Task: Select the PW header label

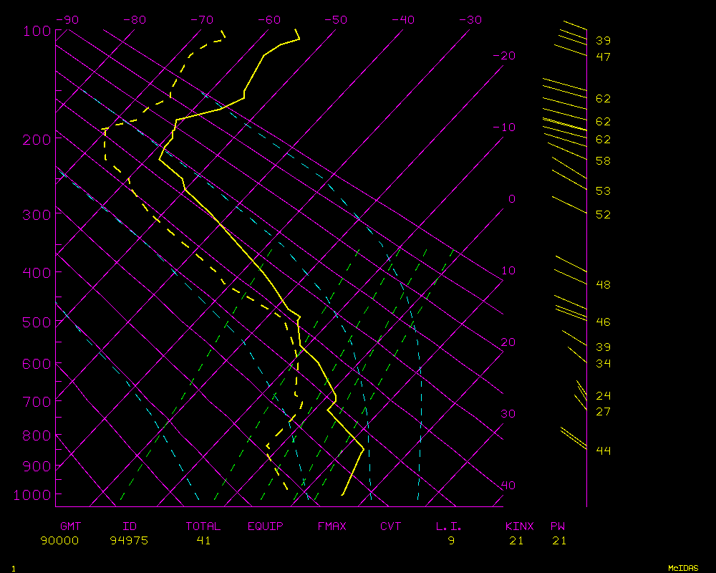Action: tap(558, 526)
